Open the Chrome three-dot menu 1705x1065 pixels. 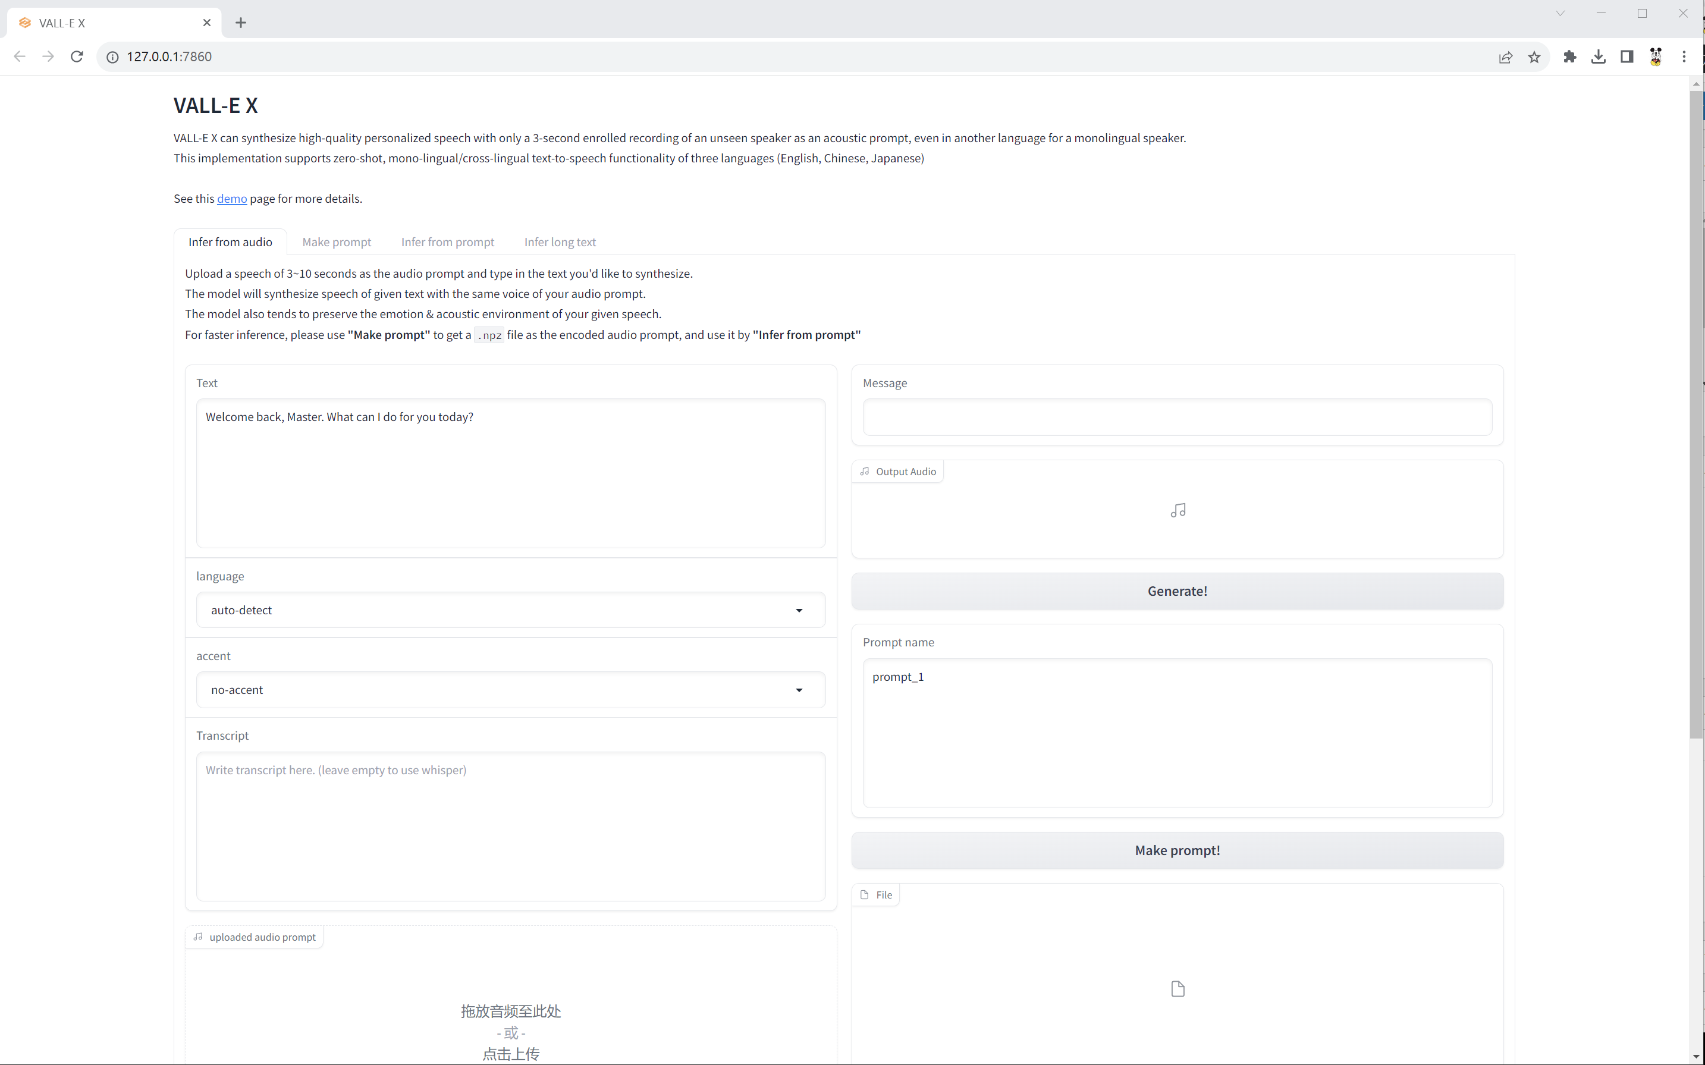pos(1685,56)
